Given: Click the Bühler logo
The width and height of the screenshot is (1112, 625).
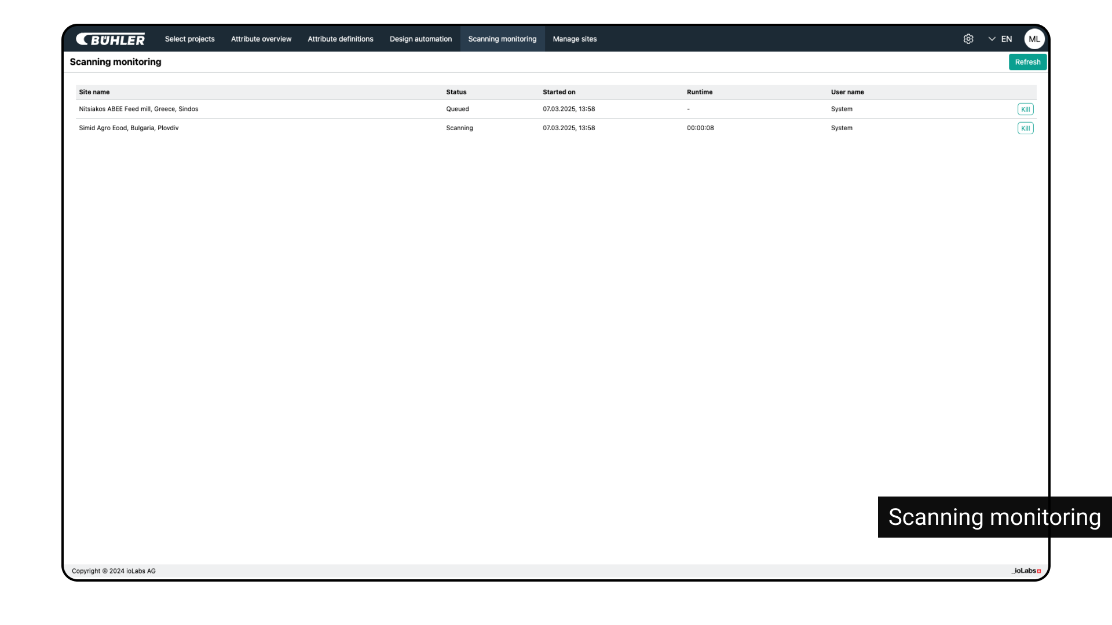Looking at the screenshot, I should (111, 39).
